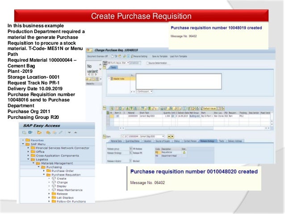This screenshot has width=285, height=214.
Task: Click the details magnifier icon at item toolbar start
Action: click(x=112, y=109)
